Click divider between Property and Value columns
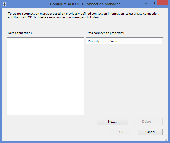The height and width of the screenshot is (143, 170). pos(109,41)
